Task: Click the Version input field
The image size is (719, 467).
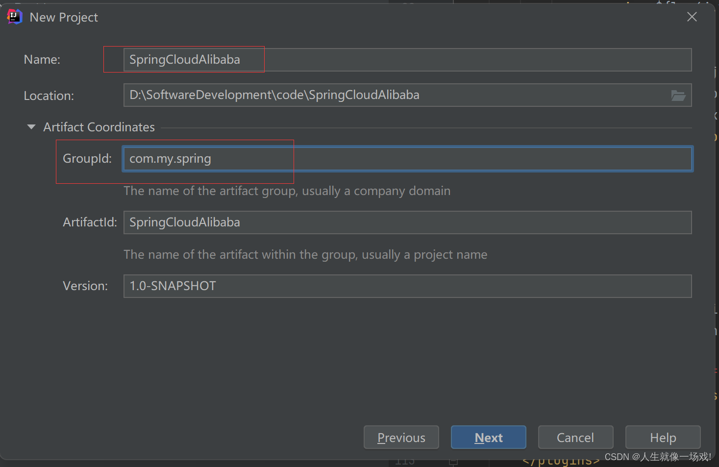Action: tap(407, 286)
